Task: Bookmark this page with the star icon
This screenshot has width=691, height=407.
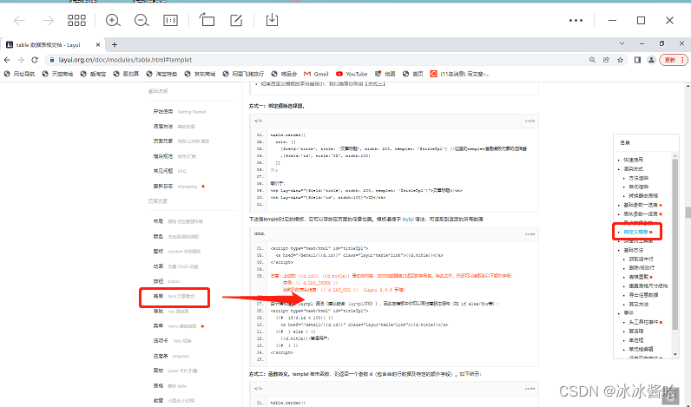Action: (x=620, y=60)
